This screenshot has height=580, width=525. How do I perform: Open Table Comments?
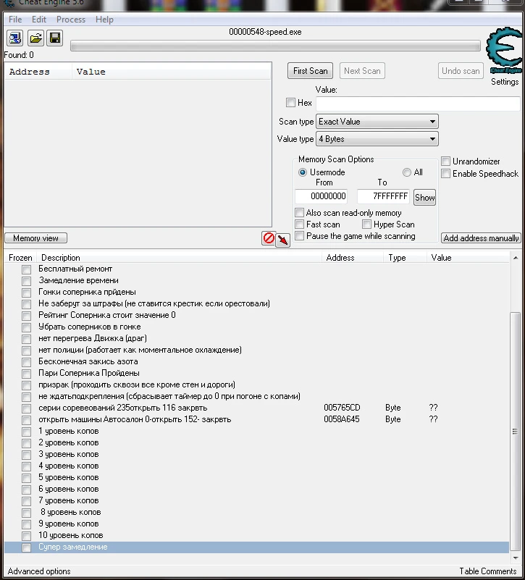click(487, 571)
